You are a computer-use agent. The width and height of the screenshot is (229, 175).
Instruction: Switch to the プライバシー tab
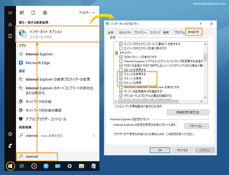click(140, 32)
